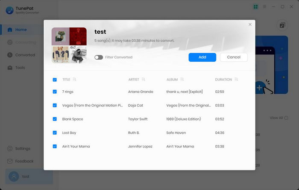This screenshot has height=190, width=299.
Task: Click album 1989 (Deluxe Edition)
Action: [183, 119]
